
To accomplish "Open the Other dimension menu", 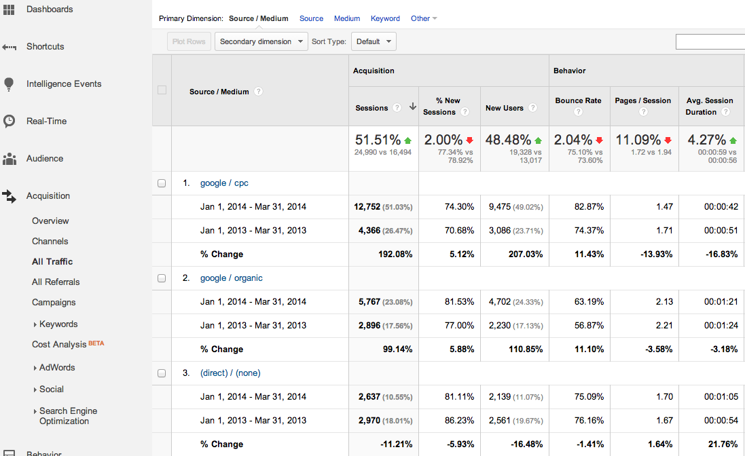I will pyautogui.click(x=423, y=18).
